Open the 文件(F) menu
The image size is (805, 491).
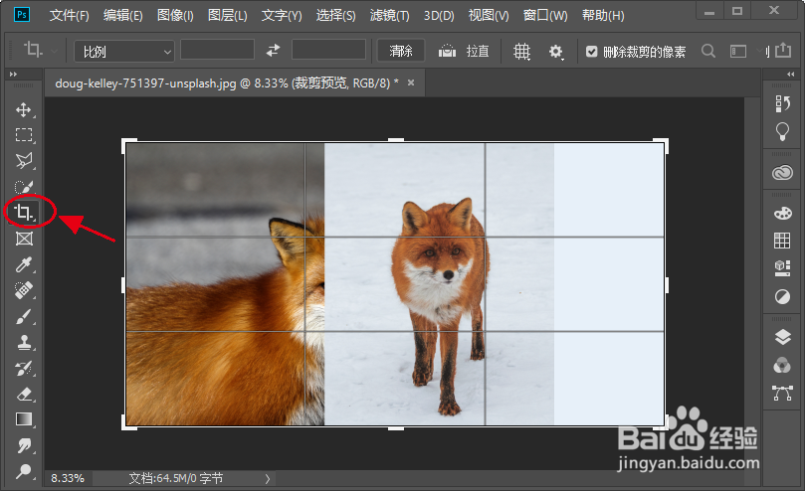pyautogui.click(x=70, y=15)
